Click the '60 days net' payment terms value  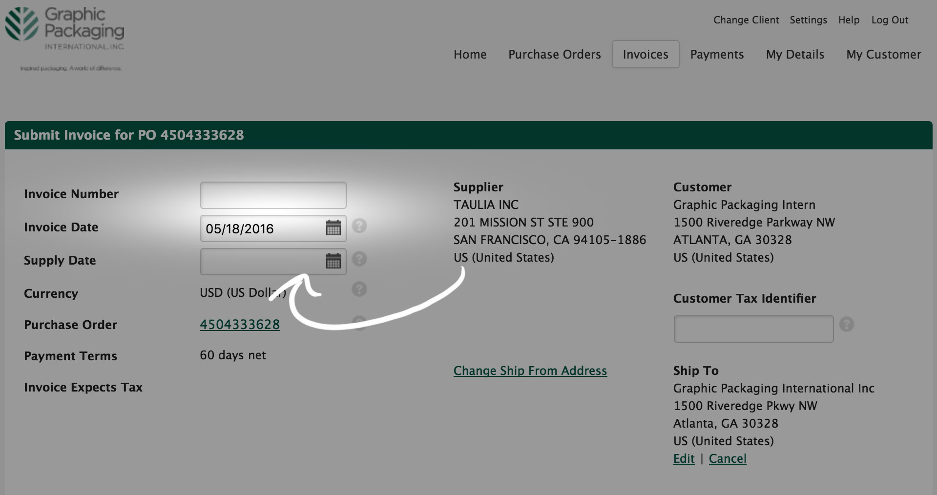click(x=233, y=355)
